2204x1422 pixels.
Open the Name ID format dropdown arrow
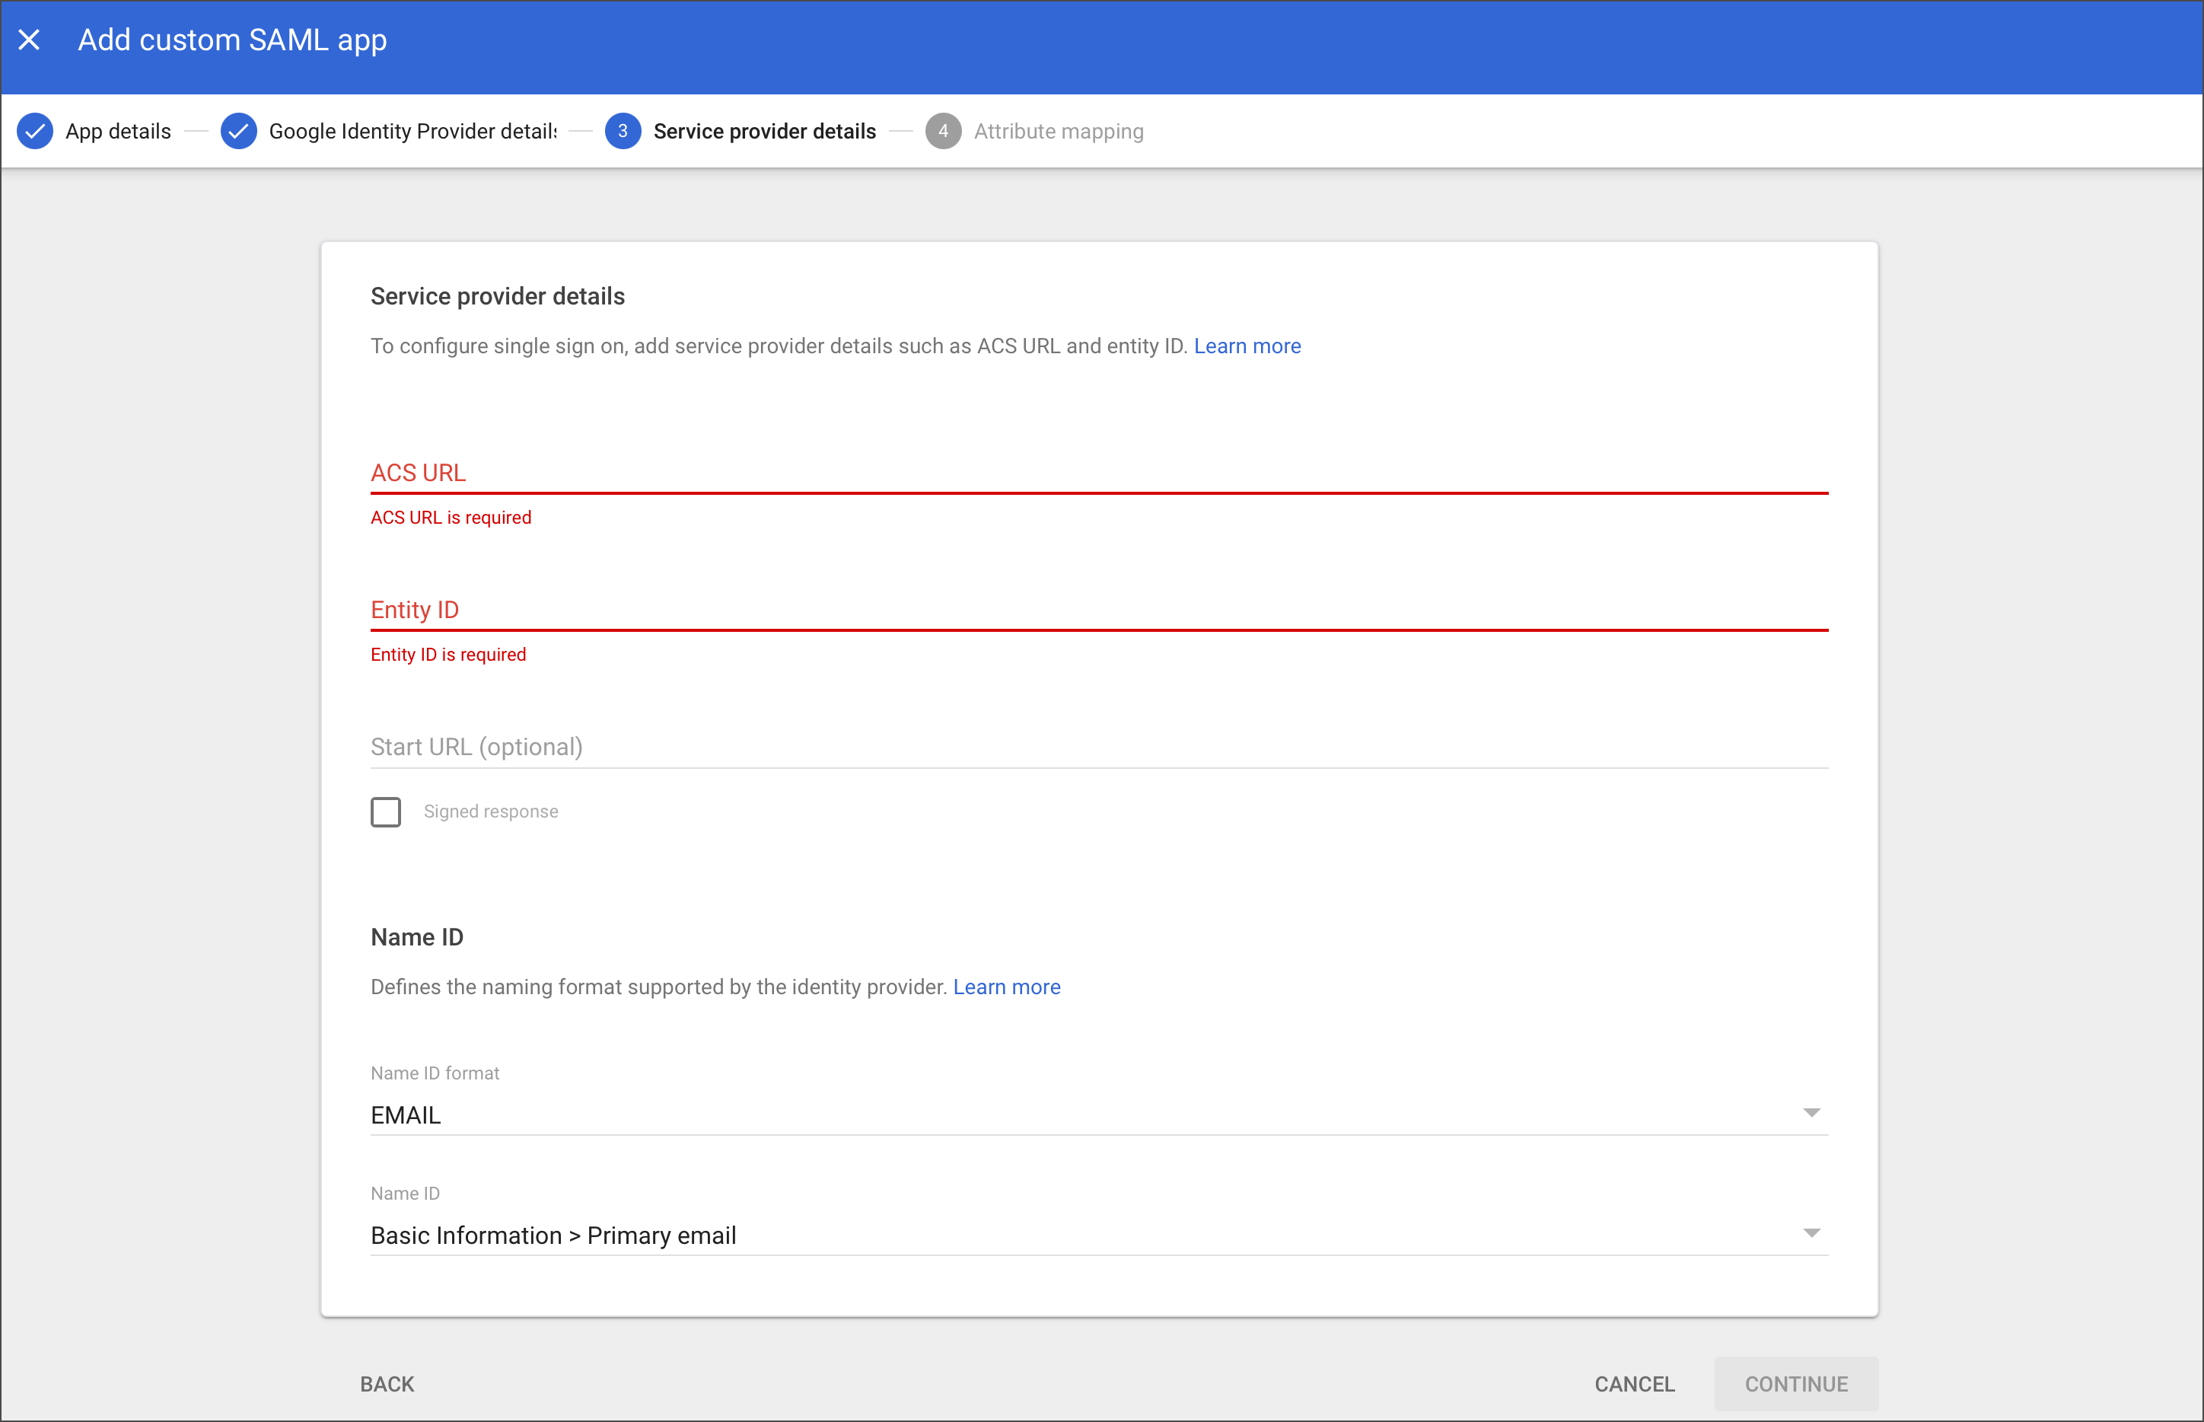(1811, 1114)
